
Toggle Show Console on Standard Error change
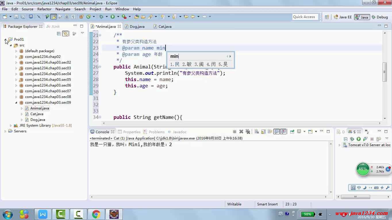point(284,132)
